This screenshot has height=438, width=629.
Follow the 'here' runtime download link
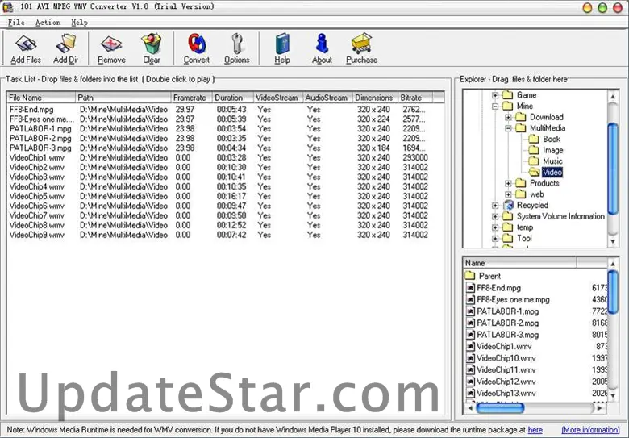click(x=535, y=430)
